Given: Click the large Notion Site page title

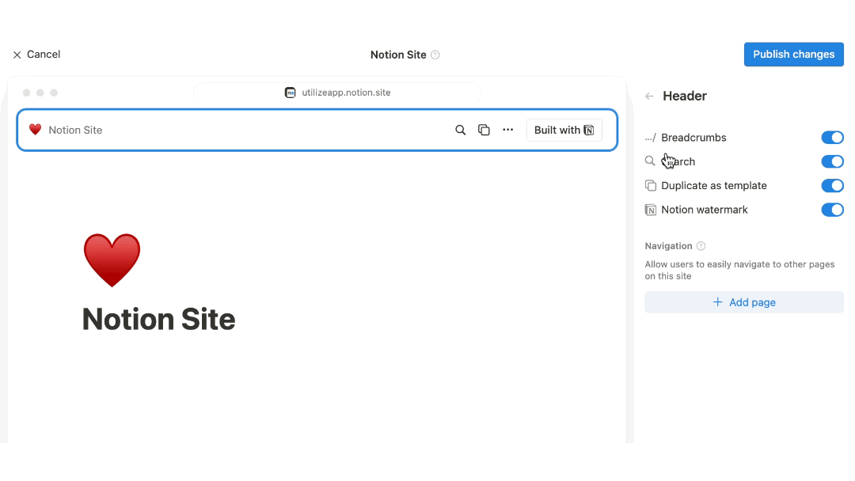Looking at the screenshot, I should 158,319.
